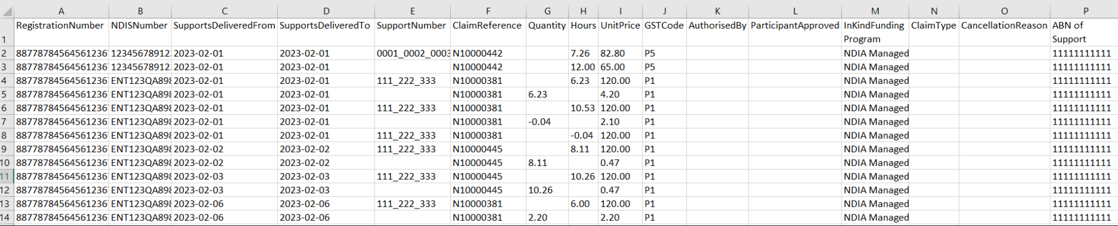
Task: Select column H header
Action: pos(584,12)
